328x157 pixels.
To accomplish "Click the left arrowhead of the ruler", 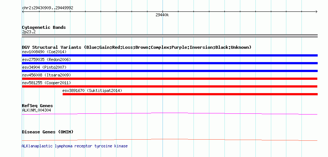I will (23, 12).
